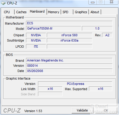The image size is (119, 115).
Task: Click the CPU-Z logo at the bottom
Action: tap(12, 111)
